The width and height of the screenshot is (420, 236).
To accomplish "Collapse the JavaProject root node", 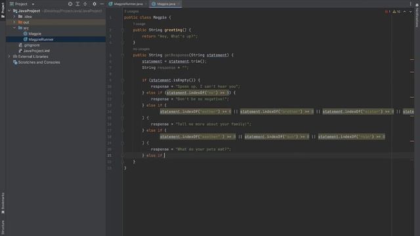I will coord(9,10).
